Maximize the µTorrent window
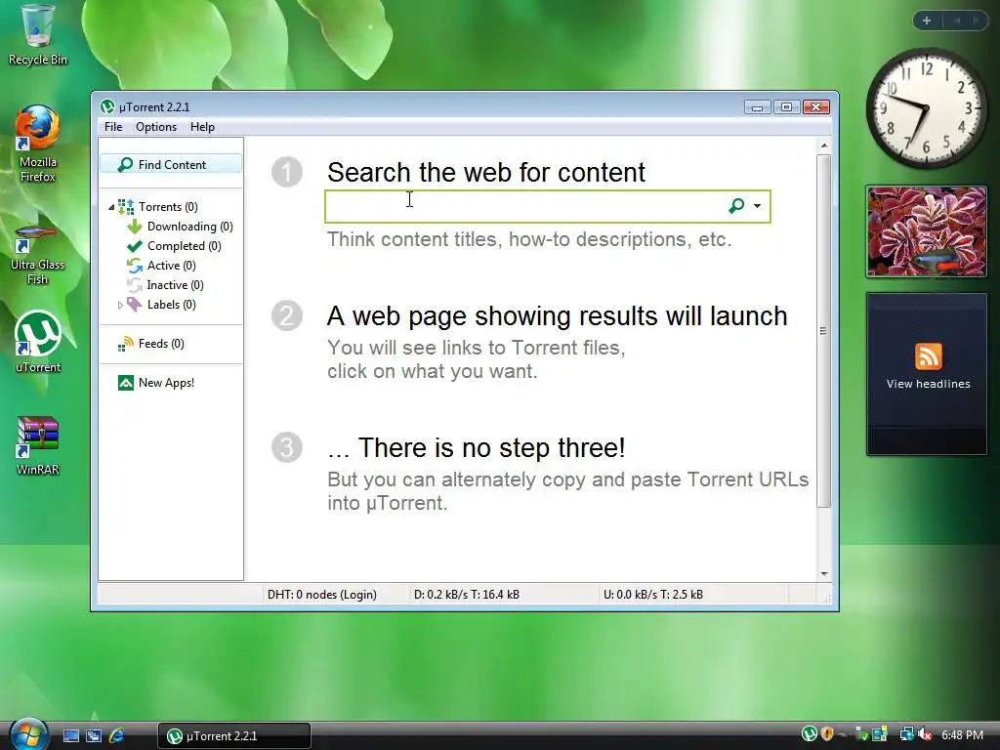This screenshot has width=1000, height=750. coord(786,107)
